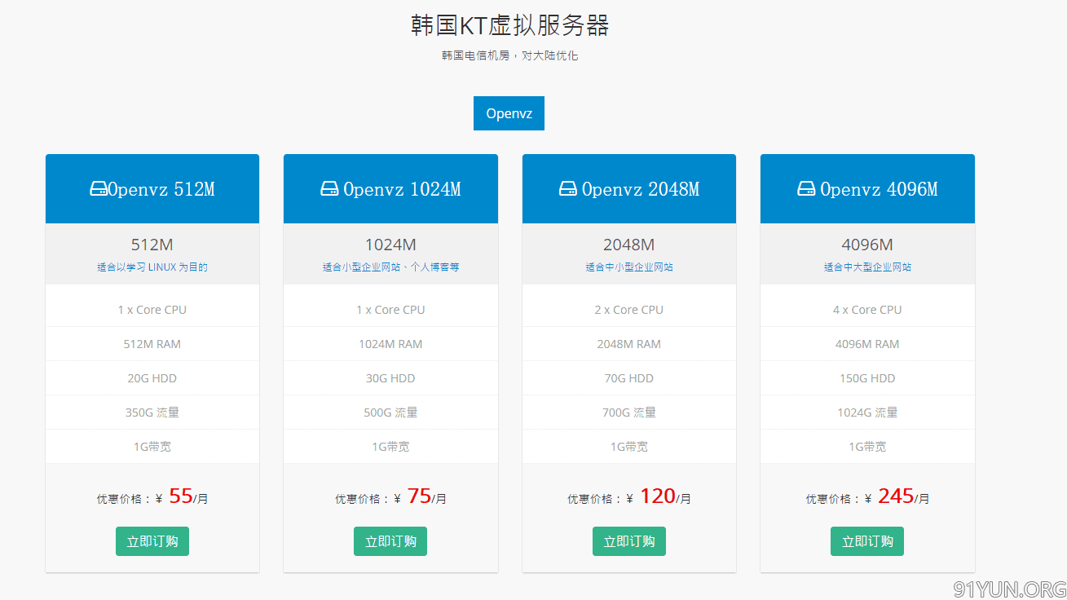Click the 适合小型企业网站、个人博客等 description
Image resolution: width=1067 pixels, height=600 pixels.
point(390,267)
